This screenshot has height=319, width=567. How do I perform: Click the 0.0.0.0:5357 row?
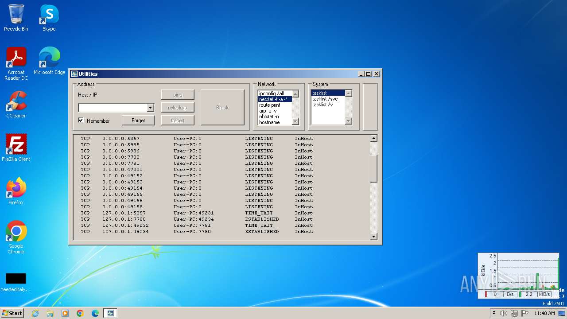tap(197, 139)
